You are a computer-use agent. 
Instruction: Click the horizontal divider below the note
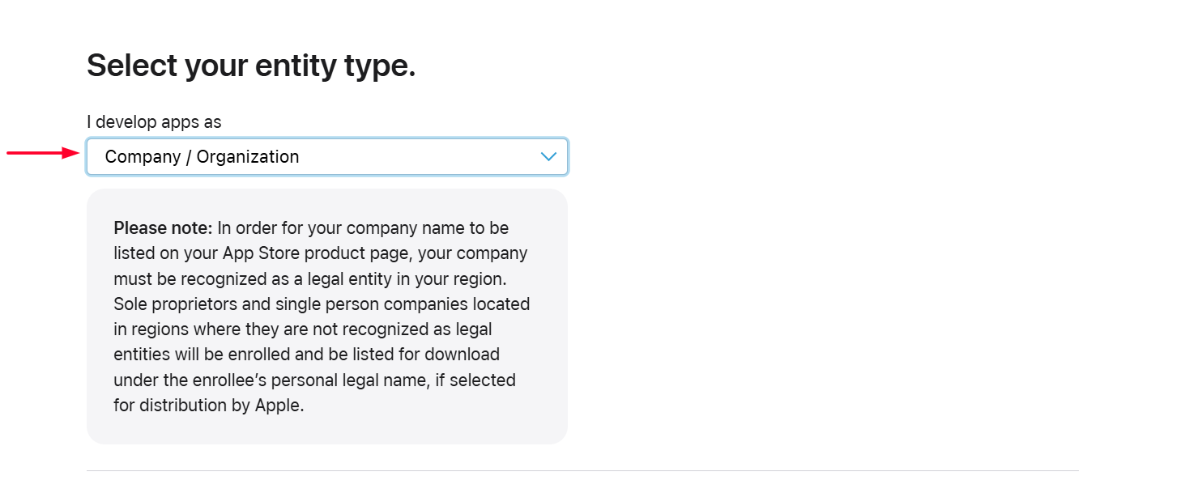[582, 470]
